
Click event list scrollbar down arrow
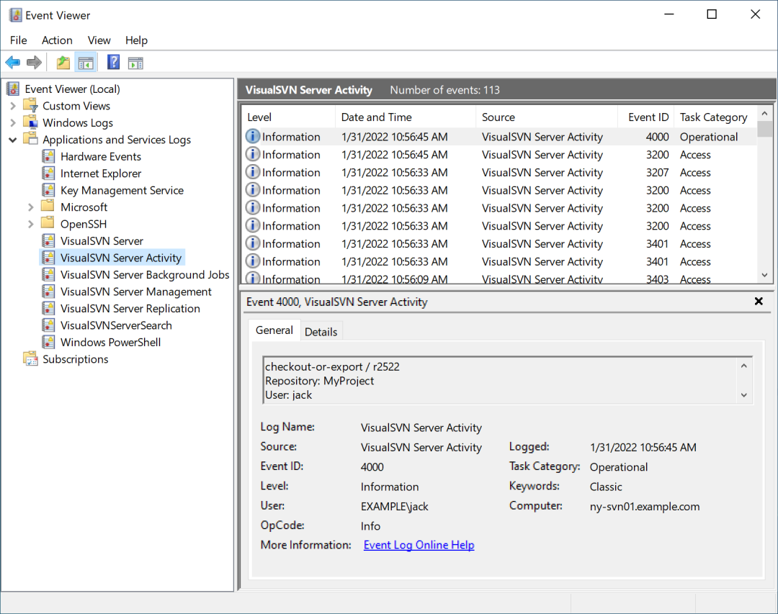point(764,275)
